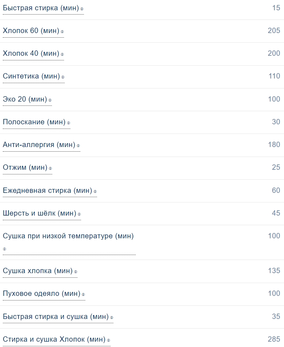284x347 pixels.
Task: Click info icon beside Стирка и сушка Хлопок
Action: coord(109,340)
